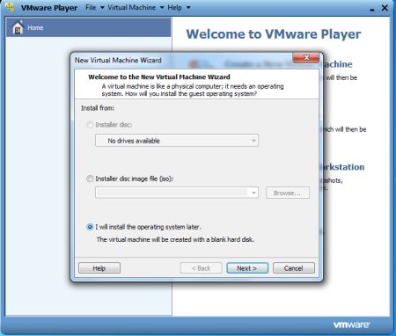Cancel the New Virtual Machine Wizard
Screen dimensions: 396x336
point(294,268)
